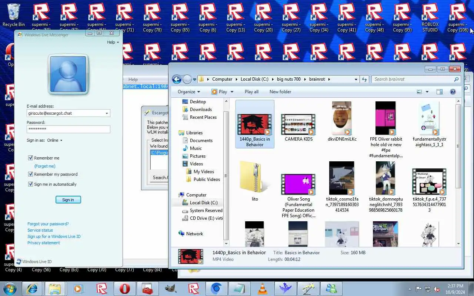Open the Sign in as Online dropdown

(x=55, y=140)
